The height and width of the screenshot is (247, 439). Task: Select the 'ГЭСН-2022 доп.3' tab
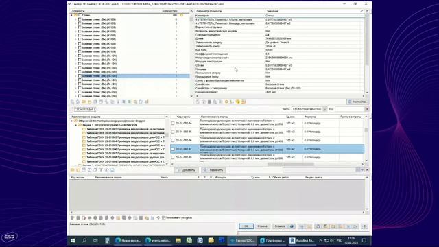(85, 109)
